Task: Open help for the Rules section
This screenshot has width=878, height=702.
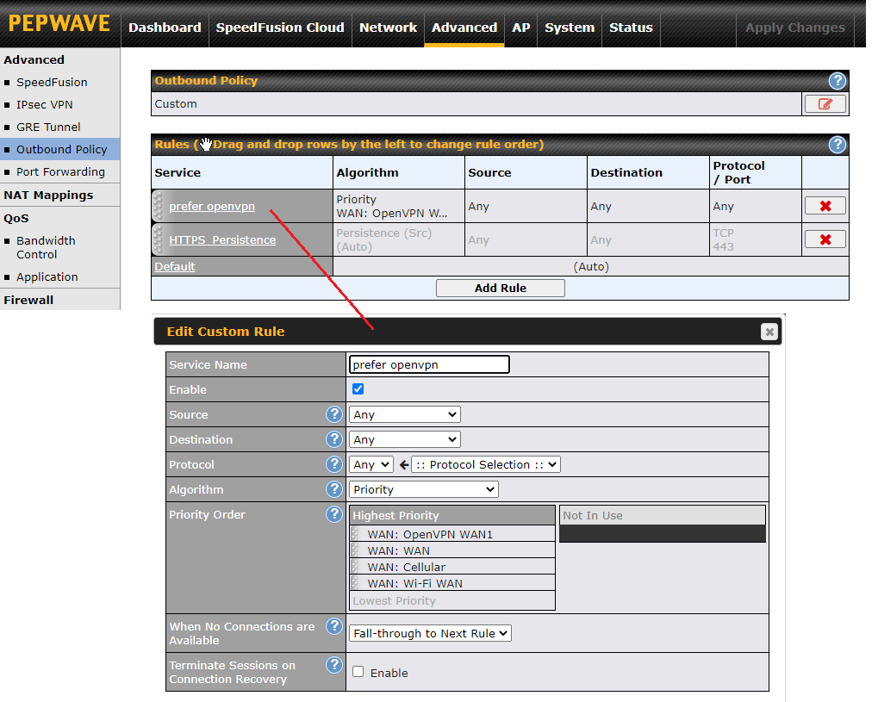Action: point(837,145)
